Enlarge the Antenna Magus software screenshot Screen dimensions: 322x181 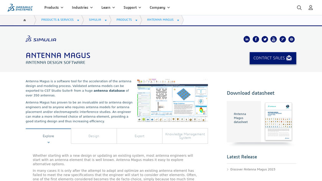[172, 100]
